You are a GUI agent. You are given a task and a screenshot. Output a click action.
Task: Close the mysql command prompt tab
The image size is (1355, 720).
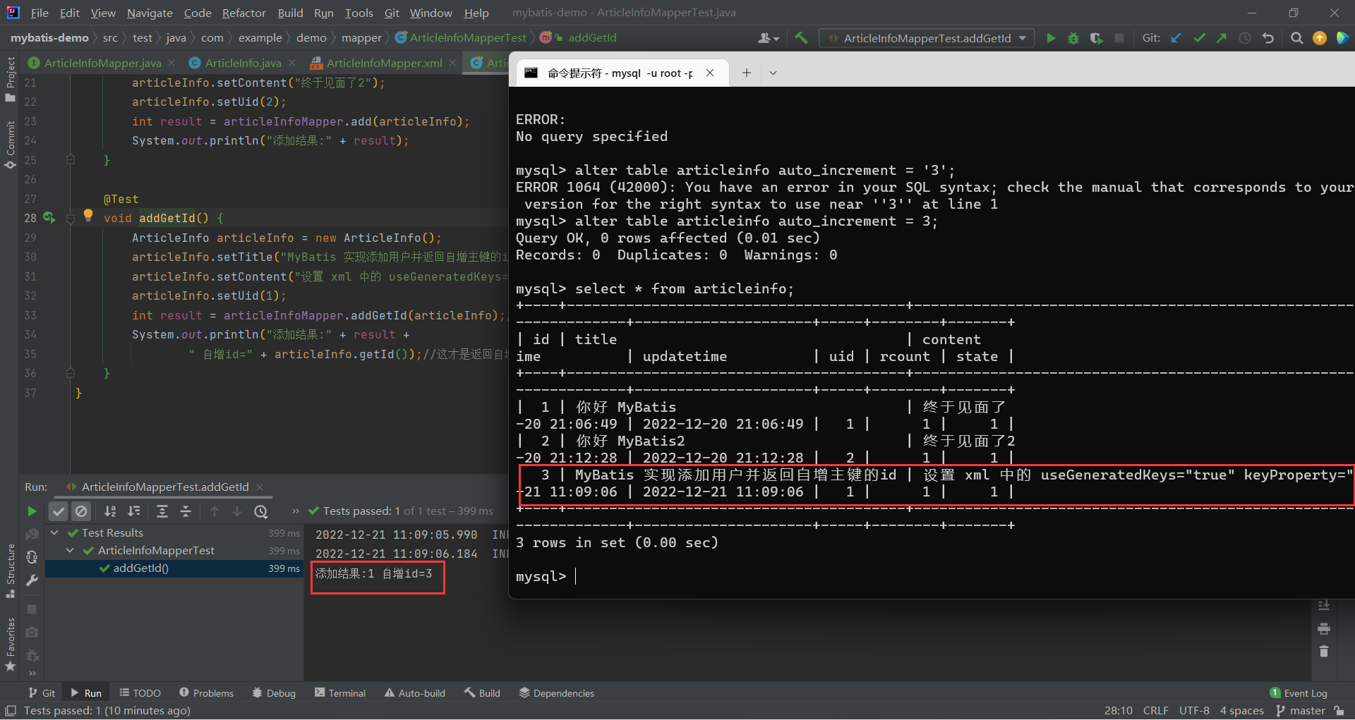point(710,73)
